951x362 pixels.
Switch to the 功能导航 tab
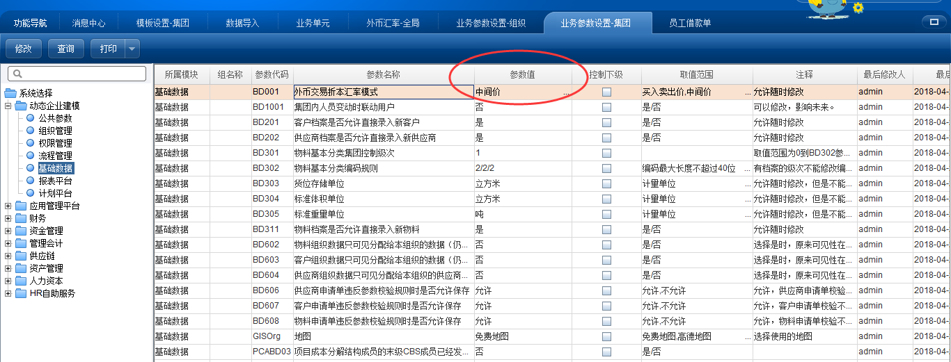(31, 23)
